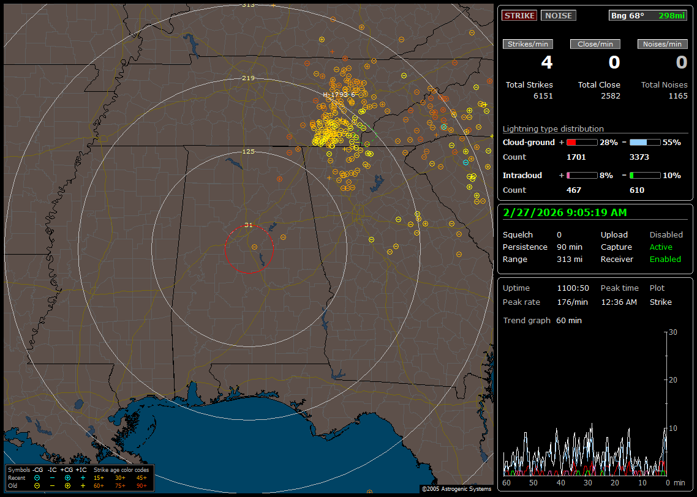Toggle the NOISE indicator button
Screen dimensions: 697x497
tap(558, 15)
